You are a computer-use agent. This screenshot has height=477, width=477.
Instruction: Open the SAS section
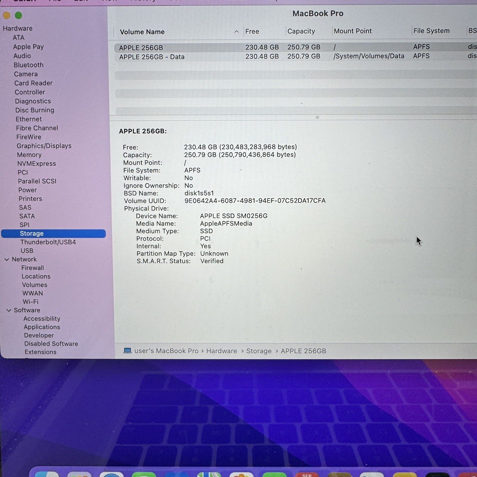25,207
